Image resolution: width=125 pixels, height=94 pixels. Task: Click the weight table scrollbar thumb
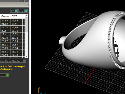(26, 25)
